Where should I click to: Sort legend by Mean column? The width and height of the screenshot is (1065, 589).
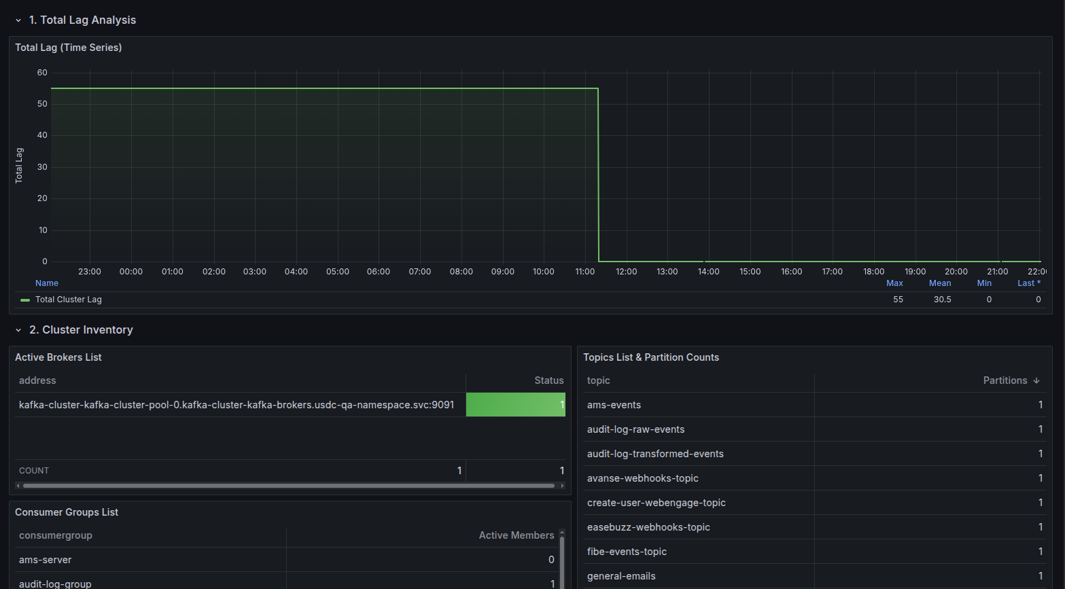click(940, 283)
